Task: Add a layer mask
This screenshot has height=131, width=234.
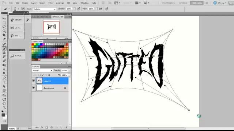Action: click(47, 127)
